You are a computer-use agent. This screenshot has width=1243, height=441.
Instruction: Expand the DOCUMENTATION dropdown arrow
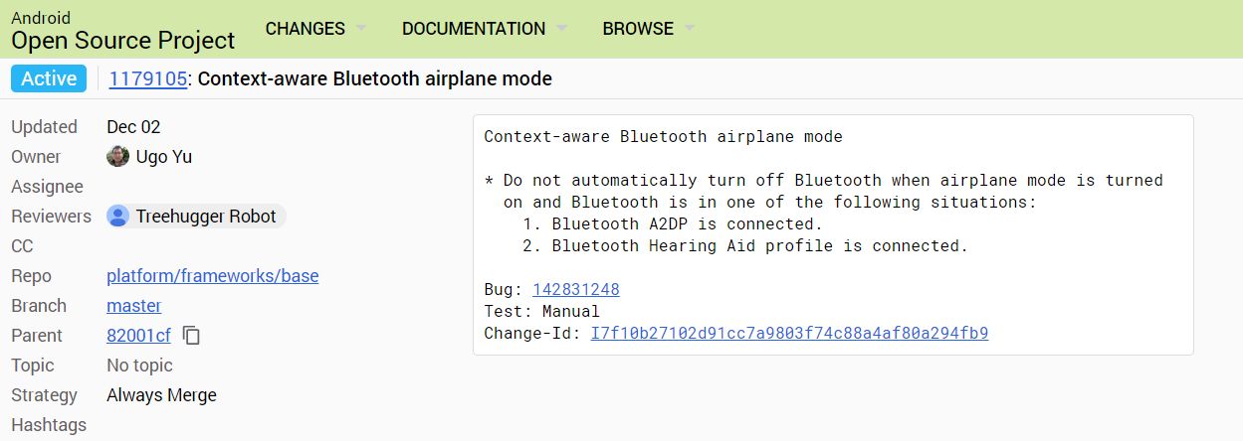[561, 29]
